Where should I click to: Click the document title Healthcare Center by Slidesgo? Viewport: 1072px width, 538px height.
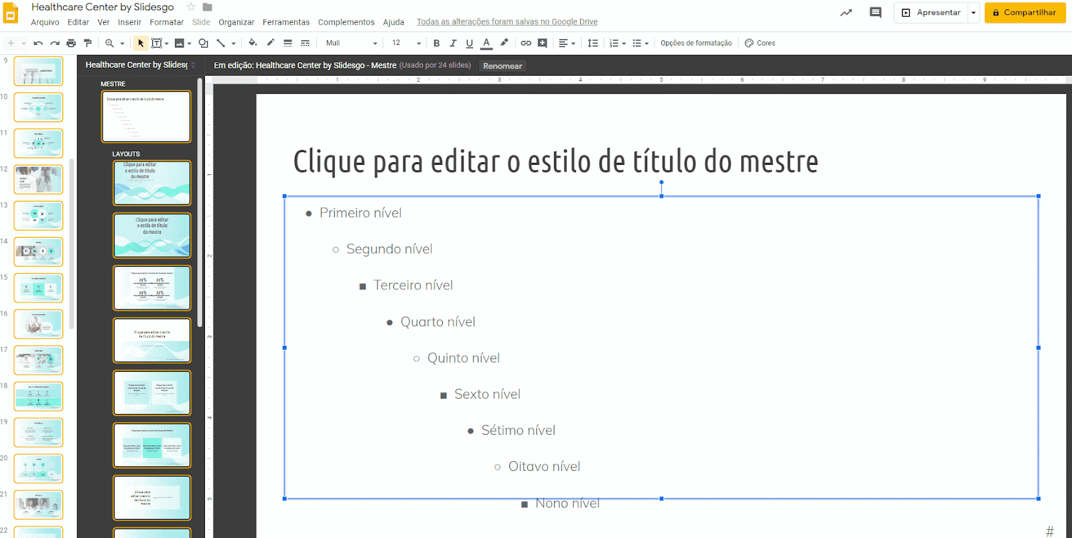[103, 7]
